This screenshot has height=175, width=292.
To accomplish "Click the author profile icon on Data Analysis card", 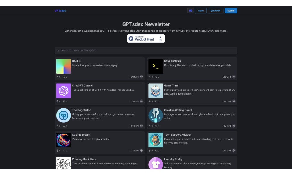I will (x=234, y=77).
